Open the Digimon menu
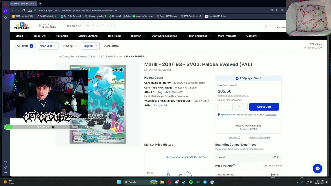Screen dimensions: 331x186 point(138,36)
